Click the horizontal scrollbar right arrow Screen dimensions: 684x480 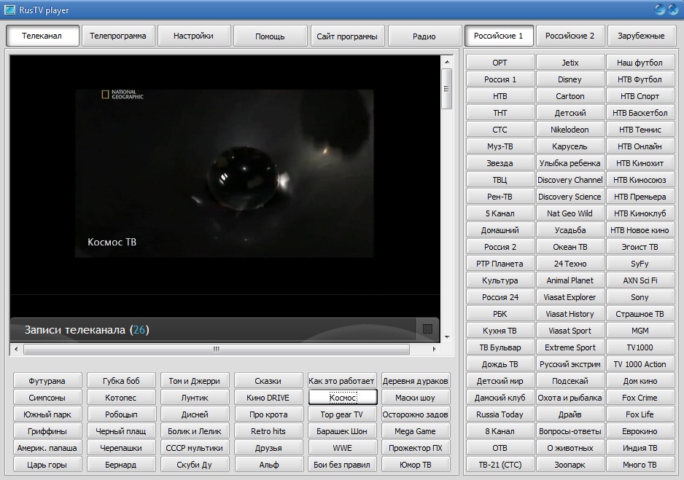click(x=434, y=349)
